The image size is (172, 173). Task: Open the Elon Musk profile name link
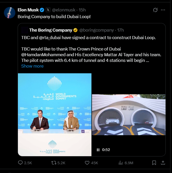pos(28,10)
